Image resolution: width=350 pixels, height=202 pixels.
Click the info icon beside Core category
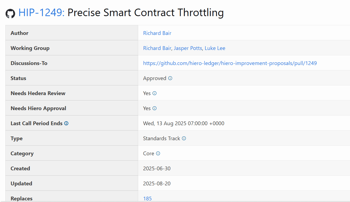coord(158,153)
